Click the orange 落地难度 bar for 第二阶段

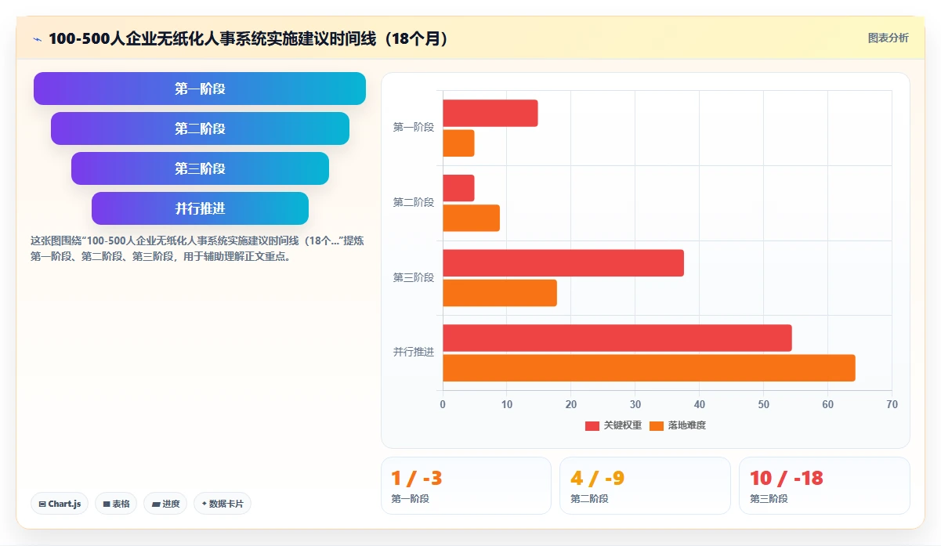[472, 218]
